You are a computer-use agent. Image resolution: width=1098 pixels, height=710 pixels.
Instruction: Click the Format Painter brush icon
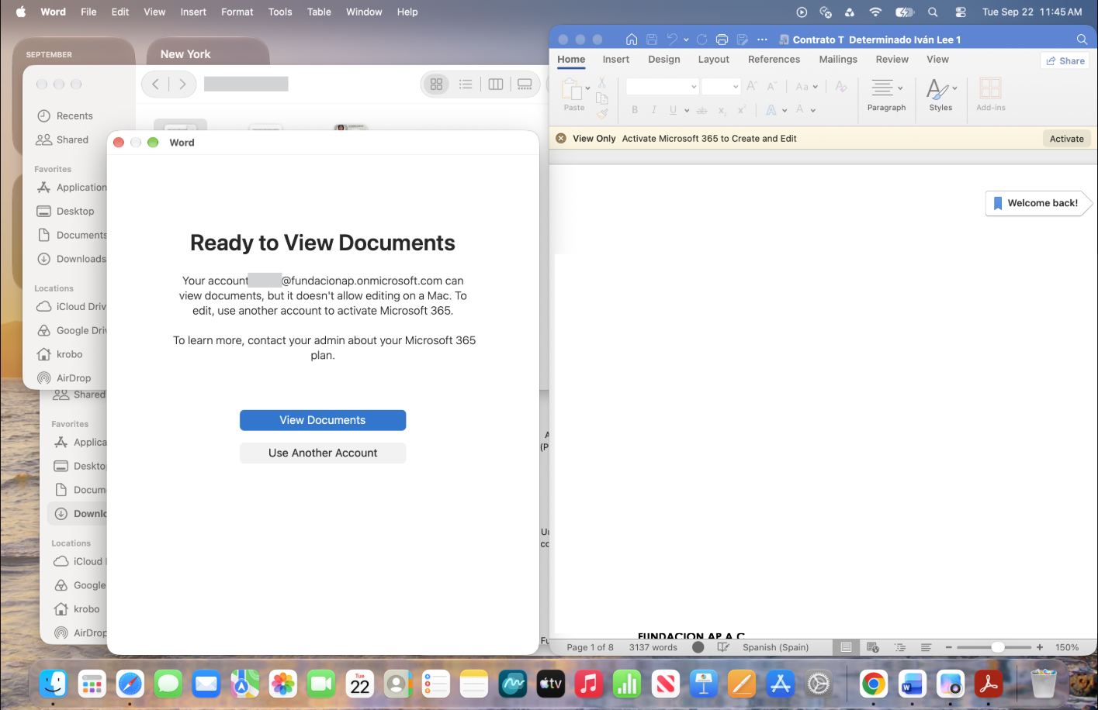(x=602, y=113)
